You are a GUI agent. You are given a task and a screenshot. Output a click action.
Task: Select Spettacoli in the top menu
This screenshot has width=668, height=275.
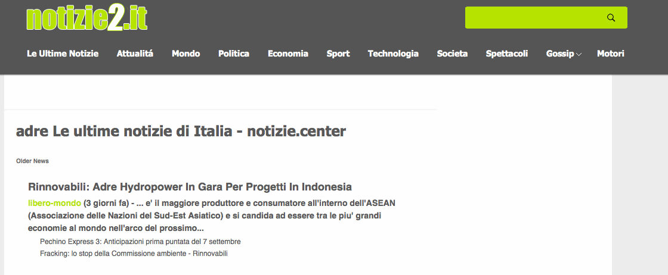(507, 54)
